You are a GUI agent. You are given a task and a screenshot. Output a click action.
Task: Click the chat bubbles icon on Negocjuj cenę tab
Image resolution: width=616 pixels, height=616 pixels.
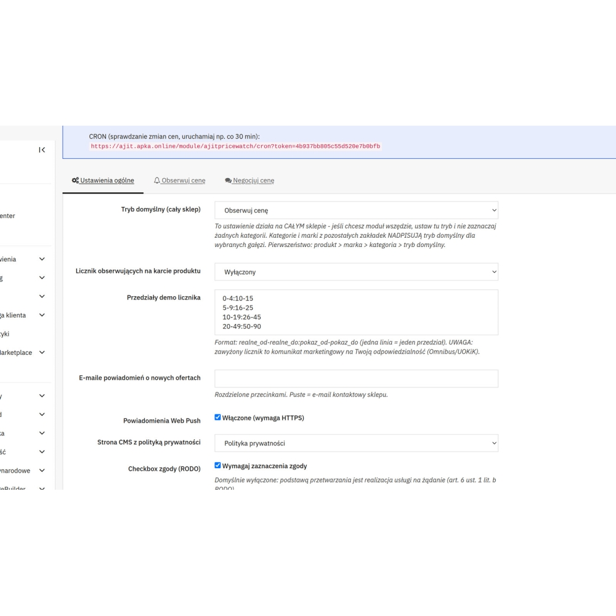(228, 180)
